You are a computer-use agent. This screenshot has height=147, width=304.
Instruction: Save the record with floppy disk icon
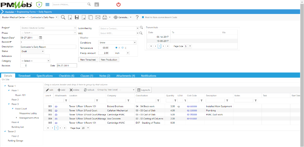point(77,17)
